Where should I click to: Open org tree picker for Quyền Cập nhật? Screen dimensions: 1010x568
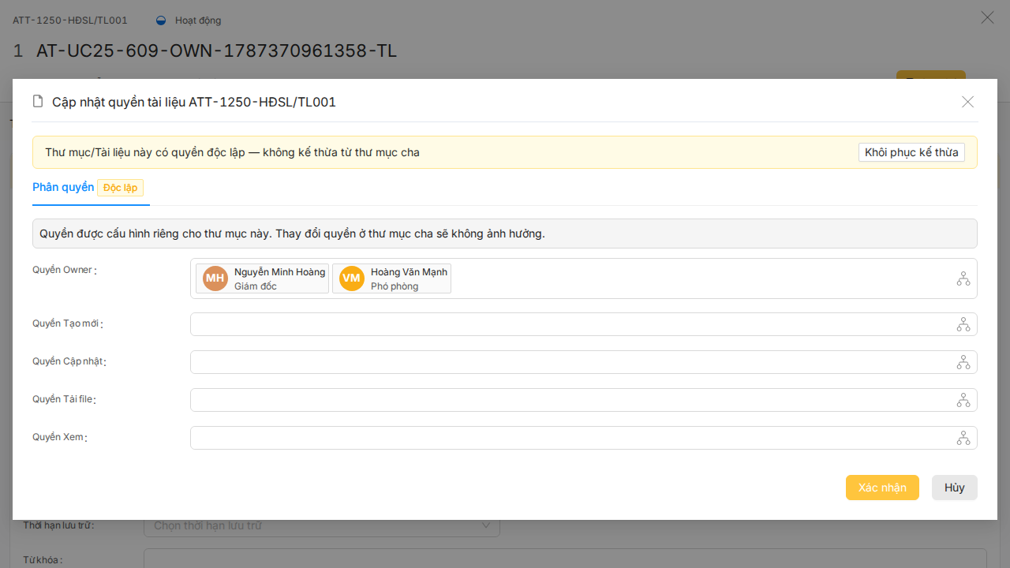pos(963,362)
